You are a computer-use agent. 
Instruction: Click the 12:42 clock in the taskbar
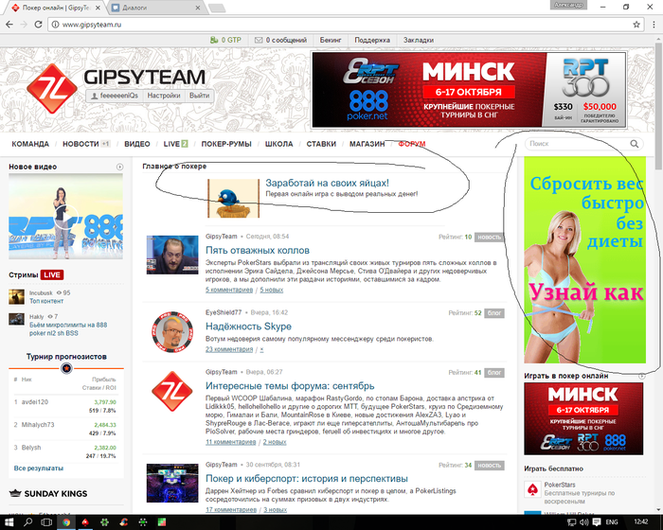point(641,522)
